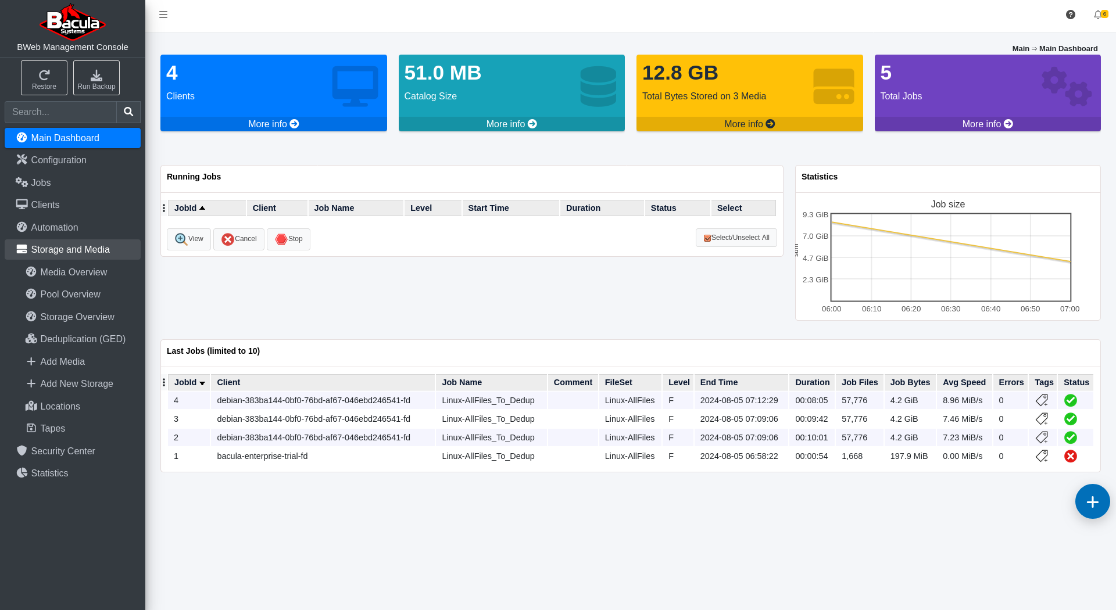Click the tag icon for job 3

tap(1042, 419)
